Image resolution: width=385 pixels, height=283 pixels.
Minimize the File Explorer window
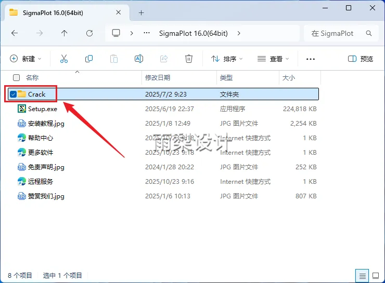(325, 8)
